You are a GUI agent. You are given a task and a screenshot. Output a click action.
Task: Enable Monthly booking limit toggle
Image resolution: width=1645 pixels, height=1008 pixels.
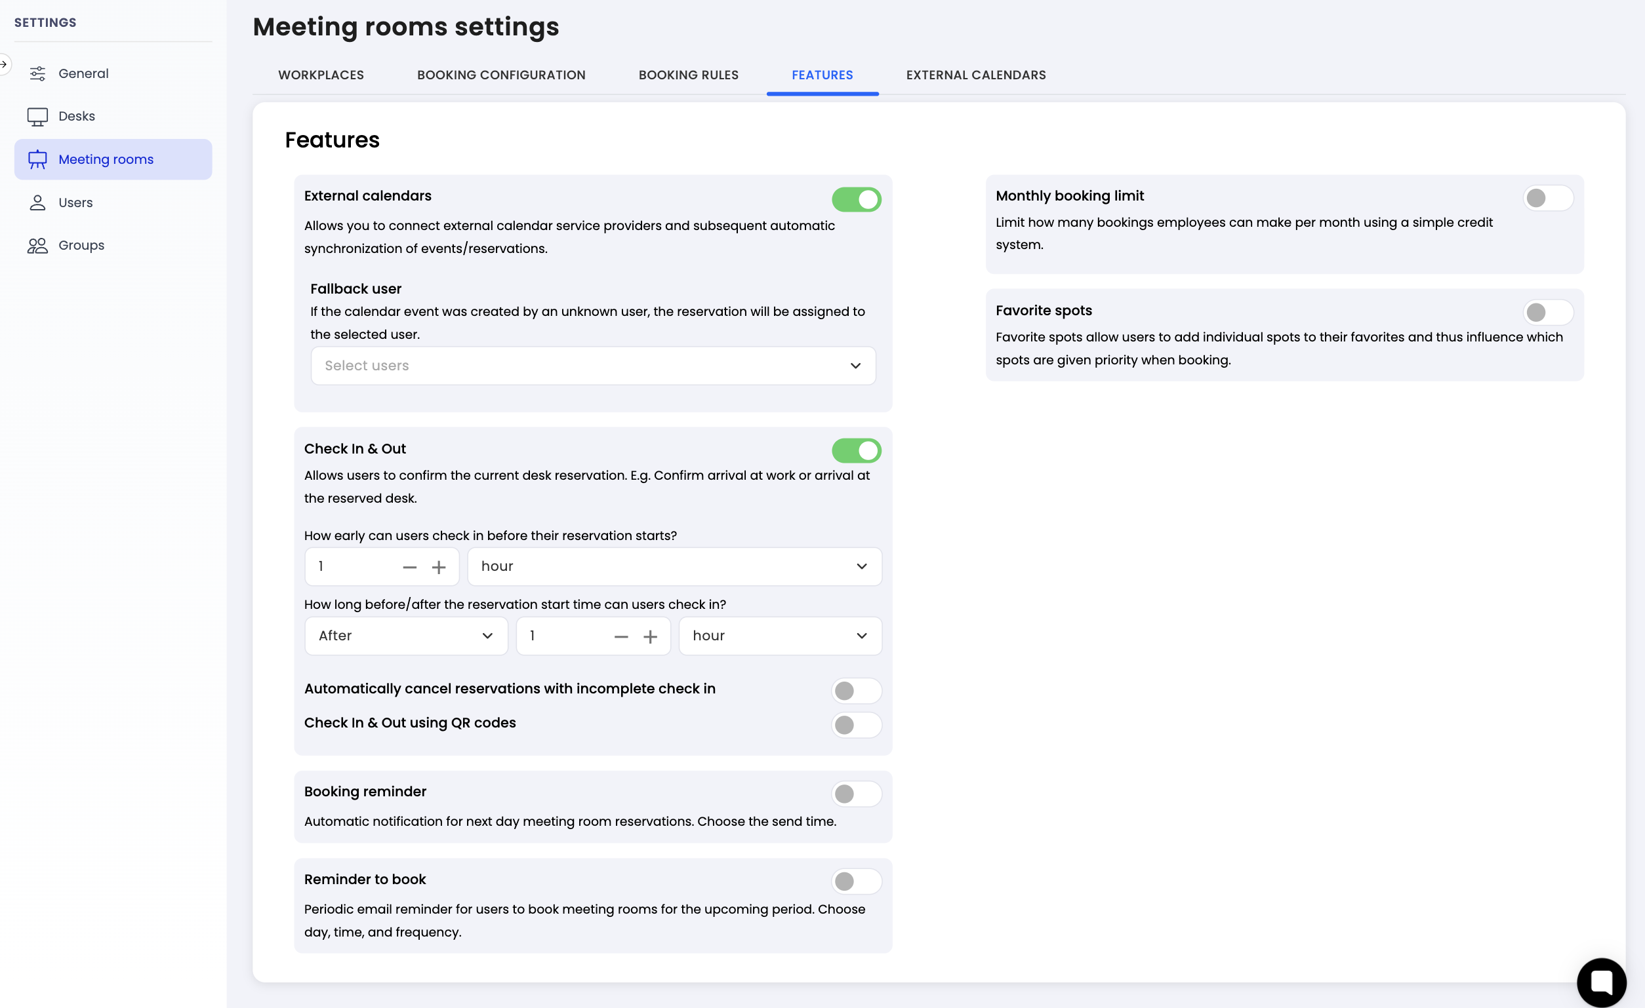pos(1547,198)
